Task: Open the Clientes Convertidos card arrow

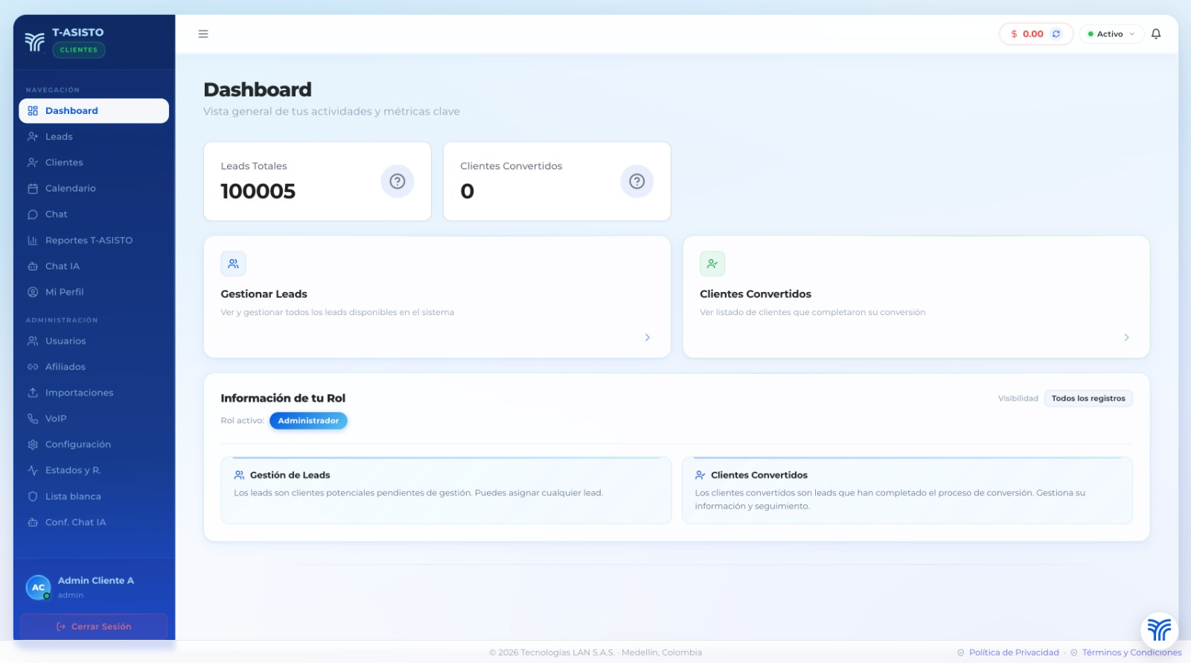Action: tap(1127, 337)
